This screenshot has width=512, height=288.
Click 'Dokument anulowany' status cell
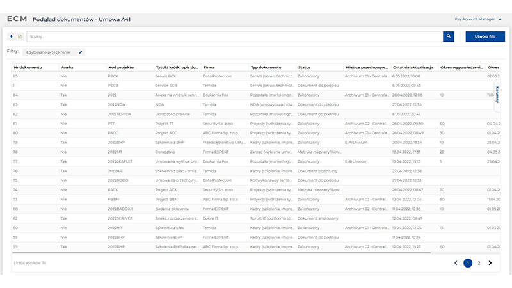(317, 218)
